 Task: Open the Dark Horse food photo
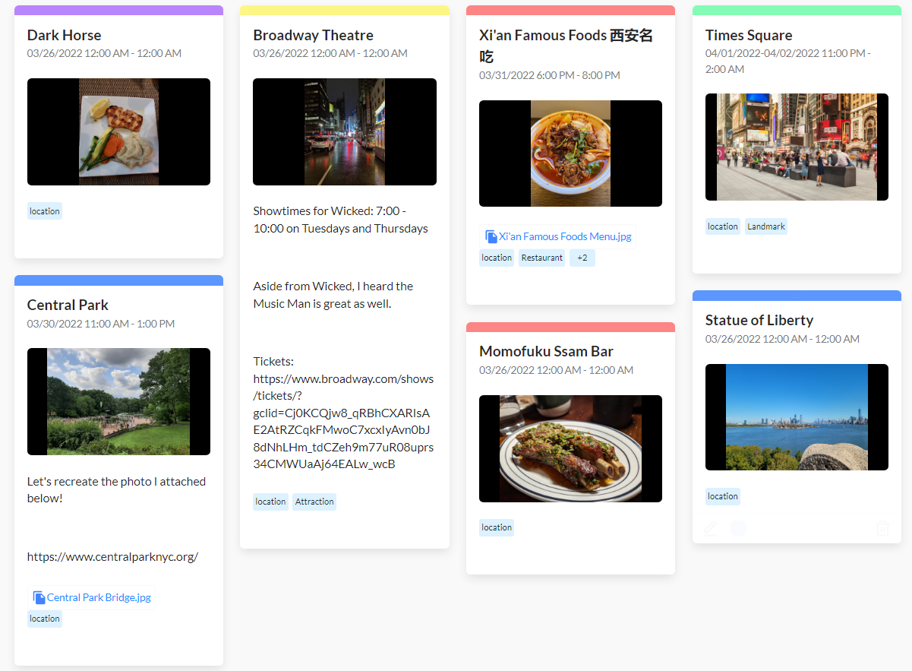tap(118, 132)
